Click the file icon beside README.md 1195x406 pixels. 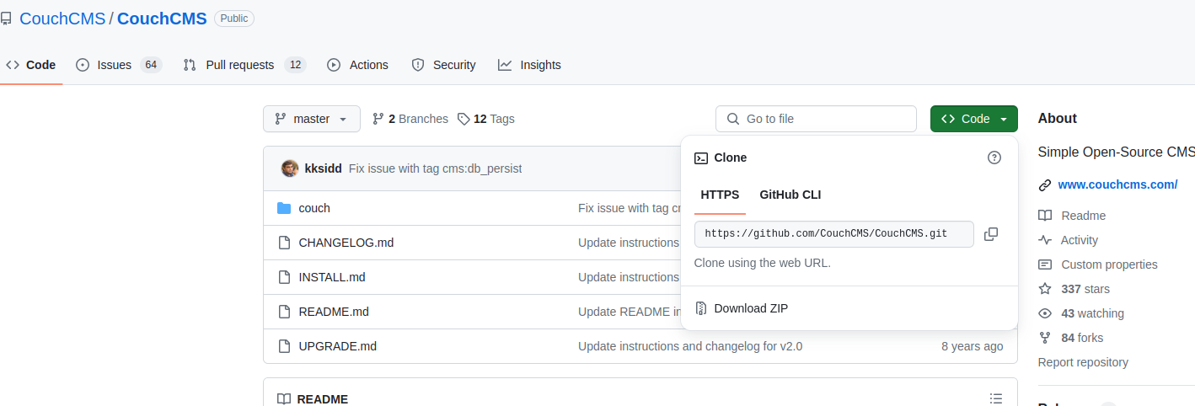pos(284,312)
